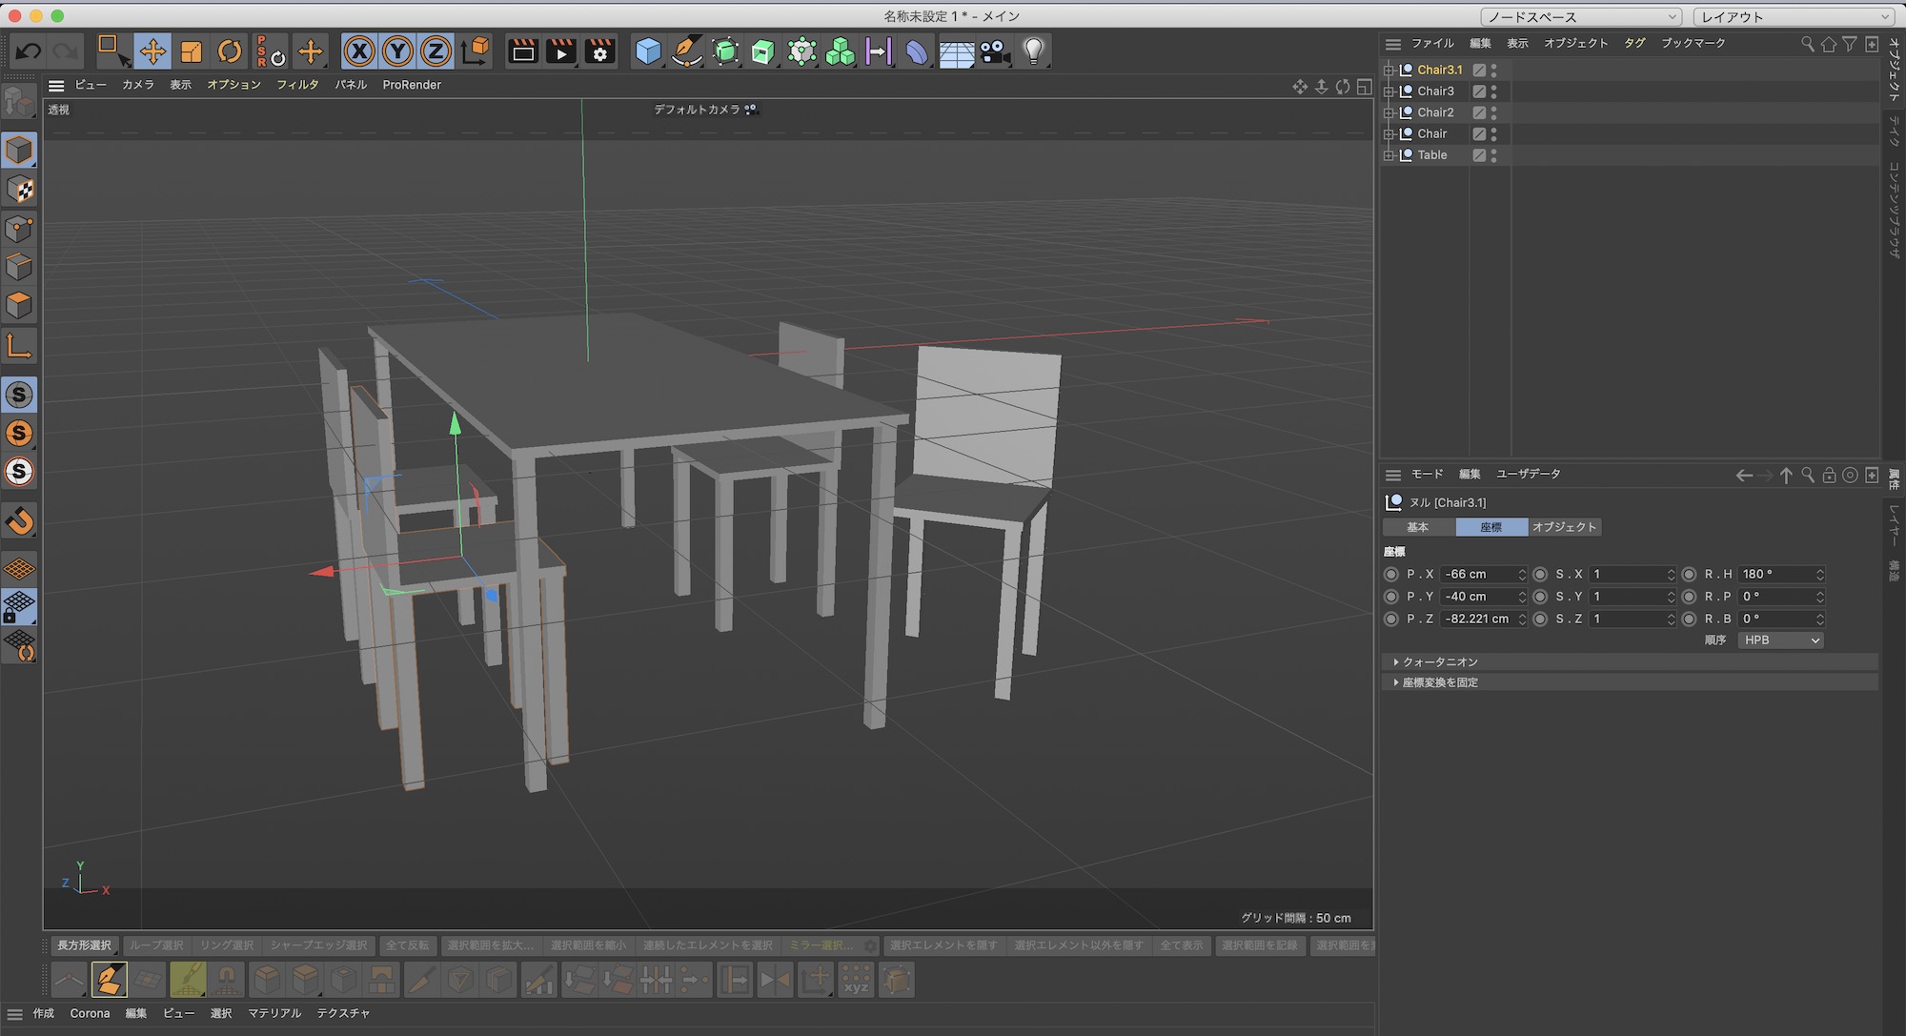
Task: Toggle X axis lock
Action: point(359,51)
